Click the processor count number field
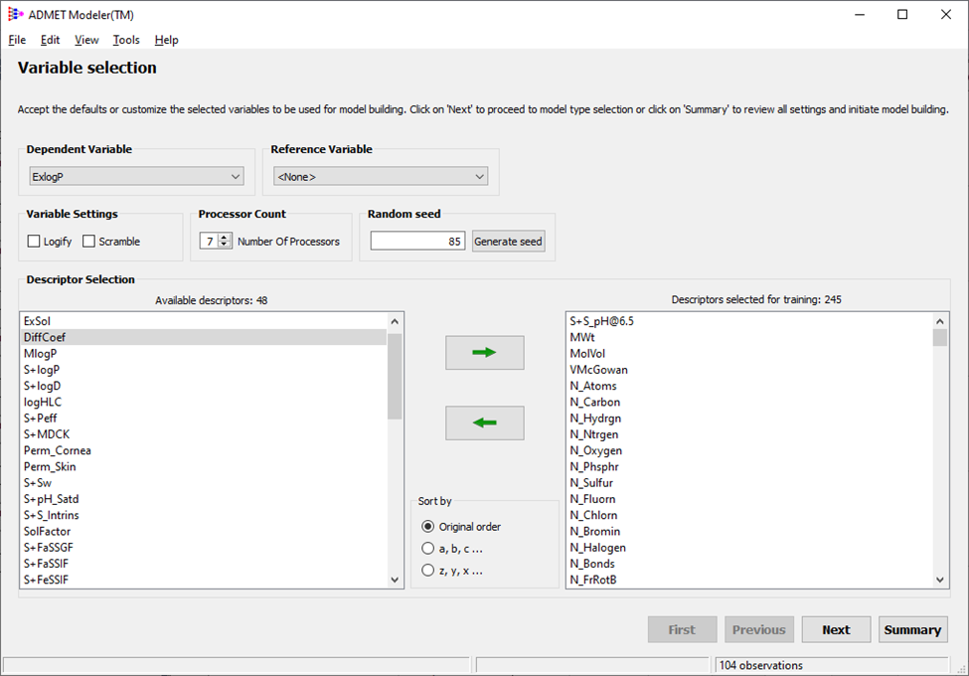This screenshot has width=969, height=676. [209, 241]
